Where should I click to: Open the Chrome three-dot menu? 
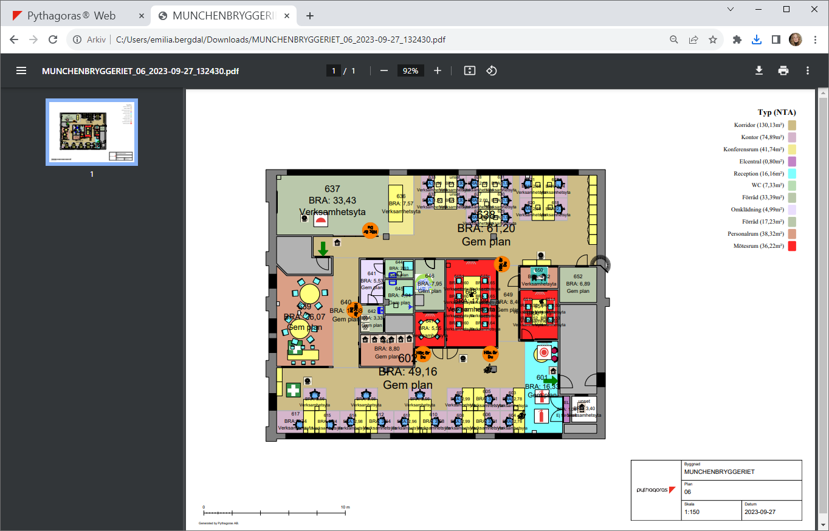[814, 39]
